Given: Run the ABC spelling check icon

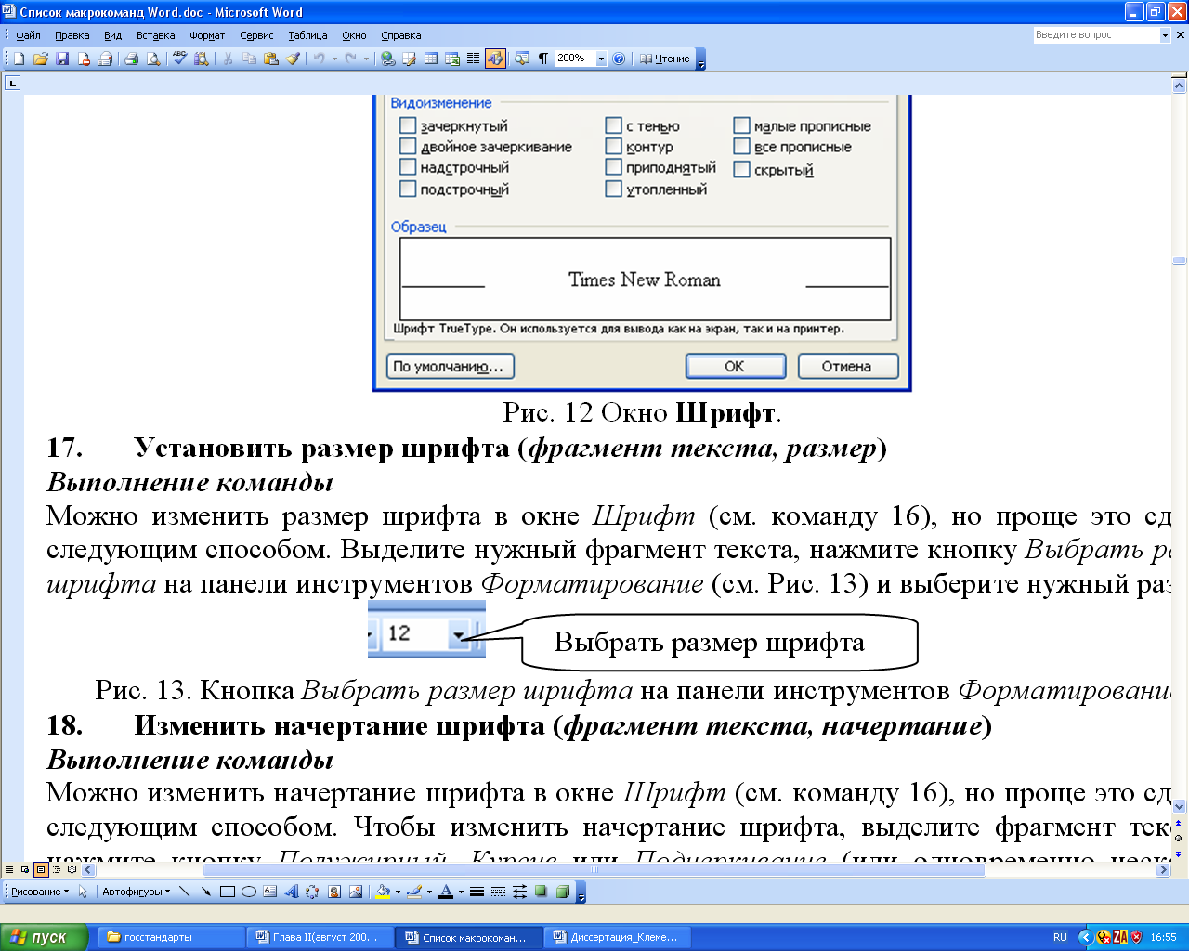Looking at the screenshot, I should (x=180, y=59).
